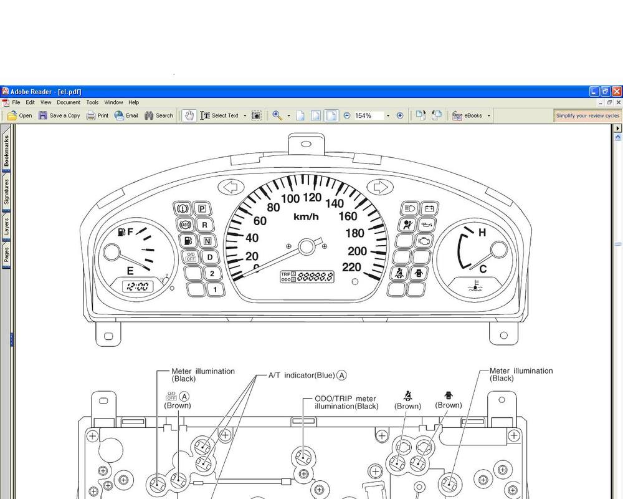Click the 'R' gear indicator box
Screen dimensions: 623x499
(x=204, y=225)
